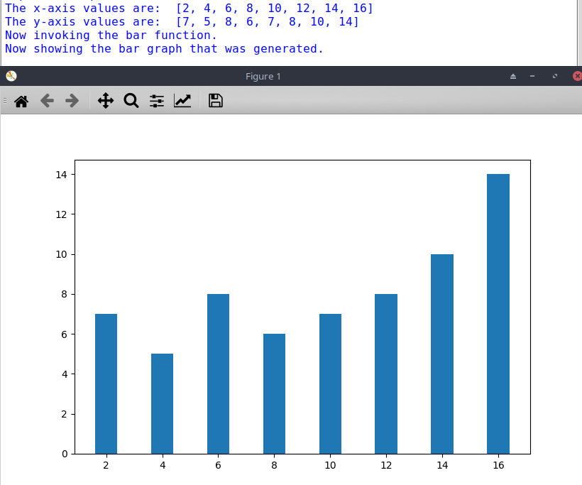Click the bar at x value 6

click(x=219, y=374)
